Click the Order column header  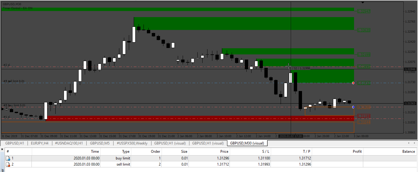(x=147, y=151)
